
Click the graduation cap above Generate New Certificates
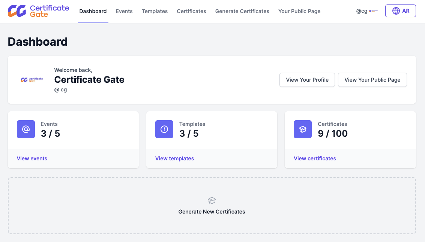212,200
